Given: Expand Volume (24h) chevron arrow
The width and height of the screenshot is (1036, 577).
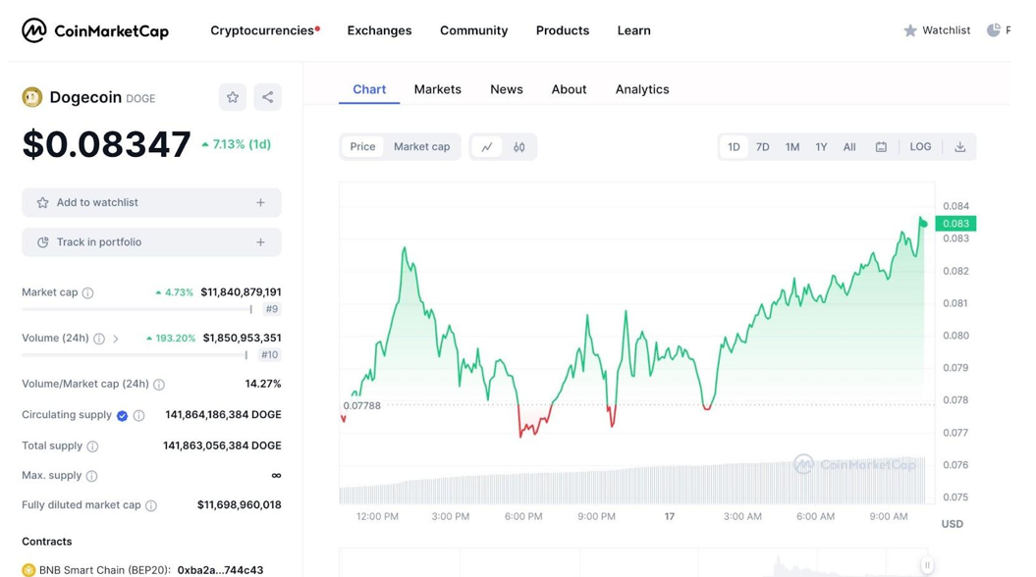Looking at the screenshot, I should coord(116,339).
